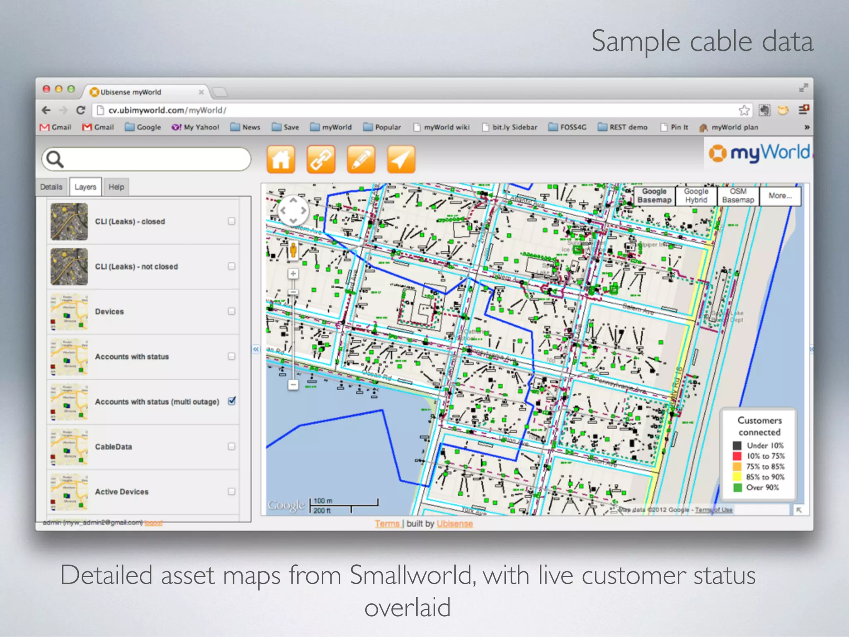Click the CLI (Leaks) - closed layer thumbnail

click(x=69, y=221)
